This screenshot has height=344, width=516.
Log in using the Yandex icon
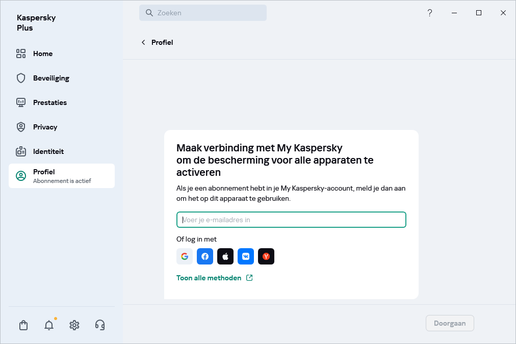pos(266,256)
